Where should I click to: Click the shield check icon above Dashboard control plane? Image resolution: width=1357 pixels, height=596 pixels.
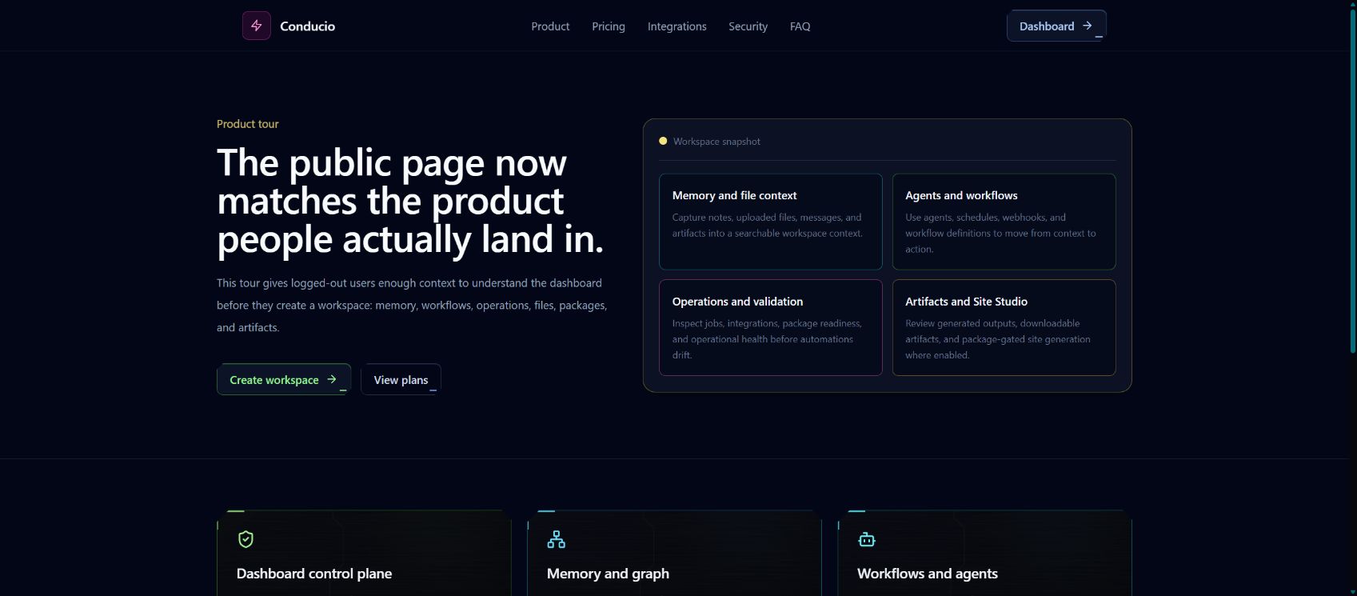click(245, 540)
